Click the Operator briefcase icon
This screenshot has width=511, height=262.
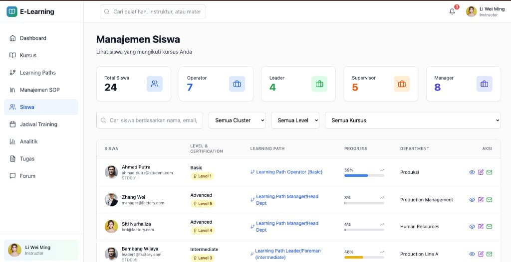tap(237, 84)
